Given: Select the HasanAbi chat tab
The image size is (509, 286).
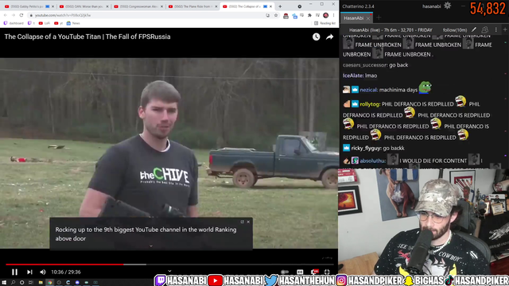Looking at the screenshot, I should pos(354,18).
